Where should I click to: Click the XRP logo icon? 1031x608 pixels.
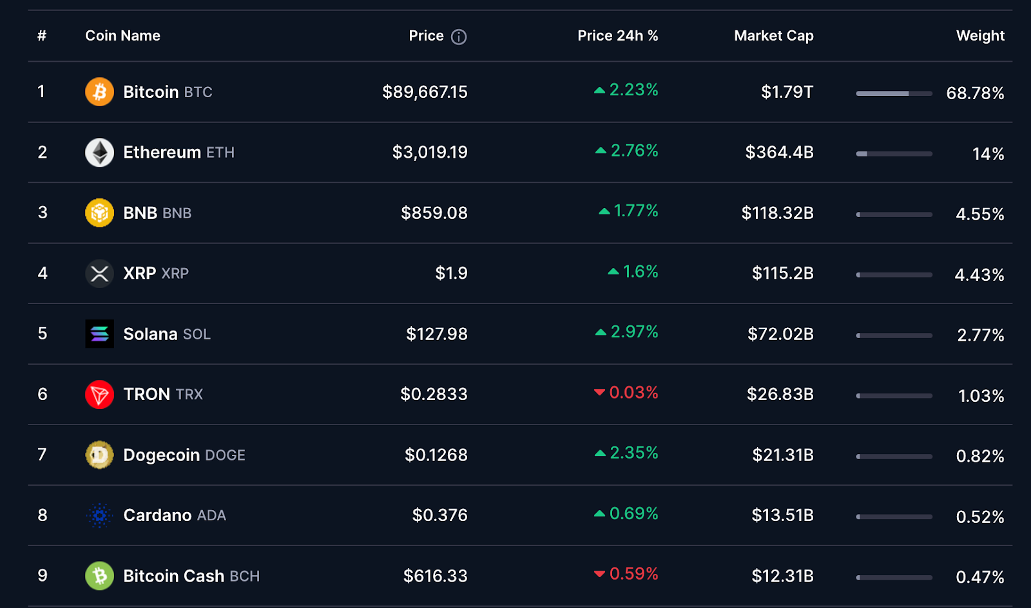click(x=99, y=274)
